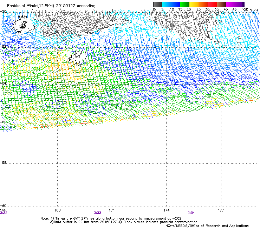Click the "-58" latitude axis label
This screenshot has height=228, width=260.
pos(3,163)
